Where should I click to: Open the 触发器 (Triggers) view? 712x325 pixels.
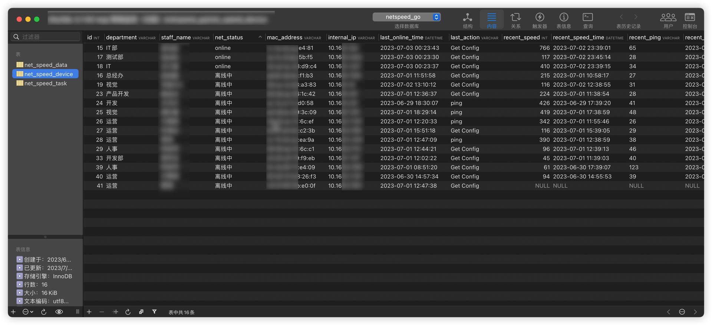pyautogui.click(x=540, y=20)
